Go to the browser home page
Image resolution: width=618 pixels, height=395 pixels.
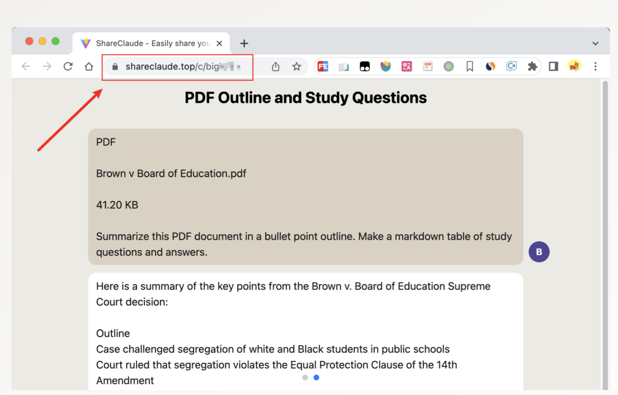pos(89,66)
